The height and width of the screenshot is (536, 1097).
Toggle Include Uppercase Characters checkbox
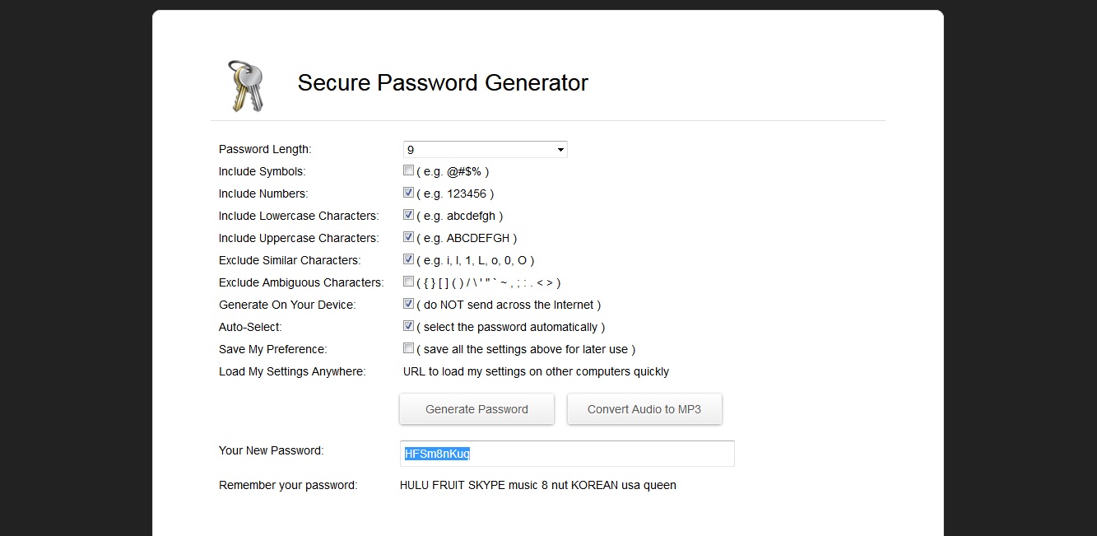pos(409,238)
